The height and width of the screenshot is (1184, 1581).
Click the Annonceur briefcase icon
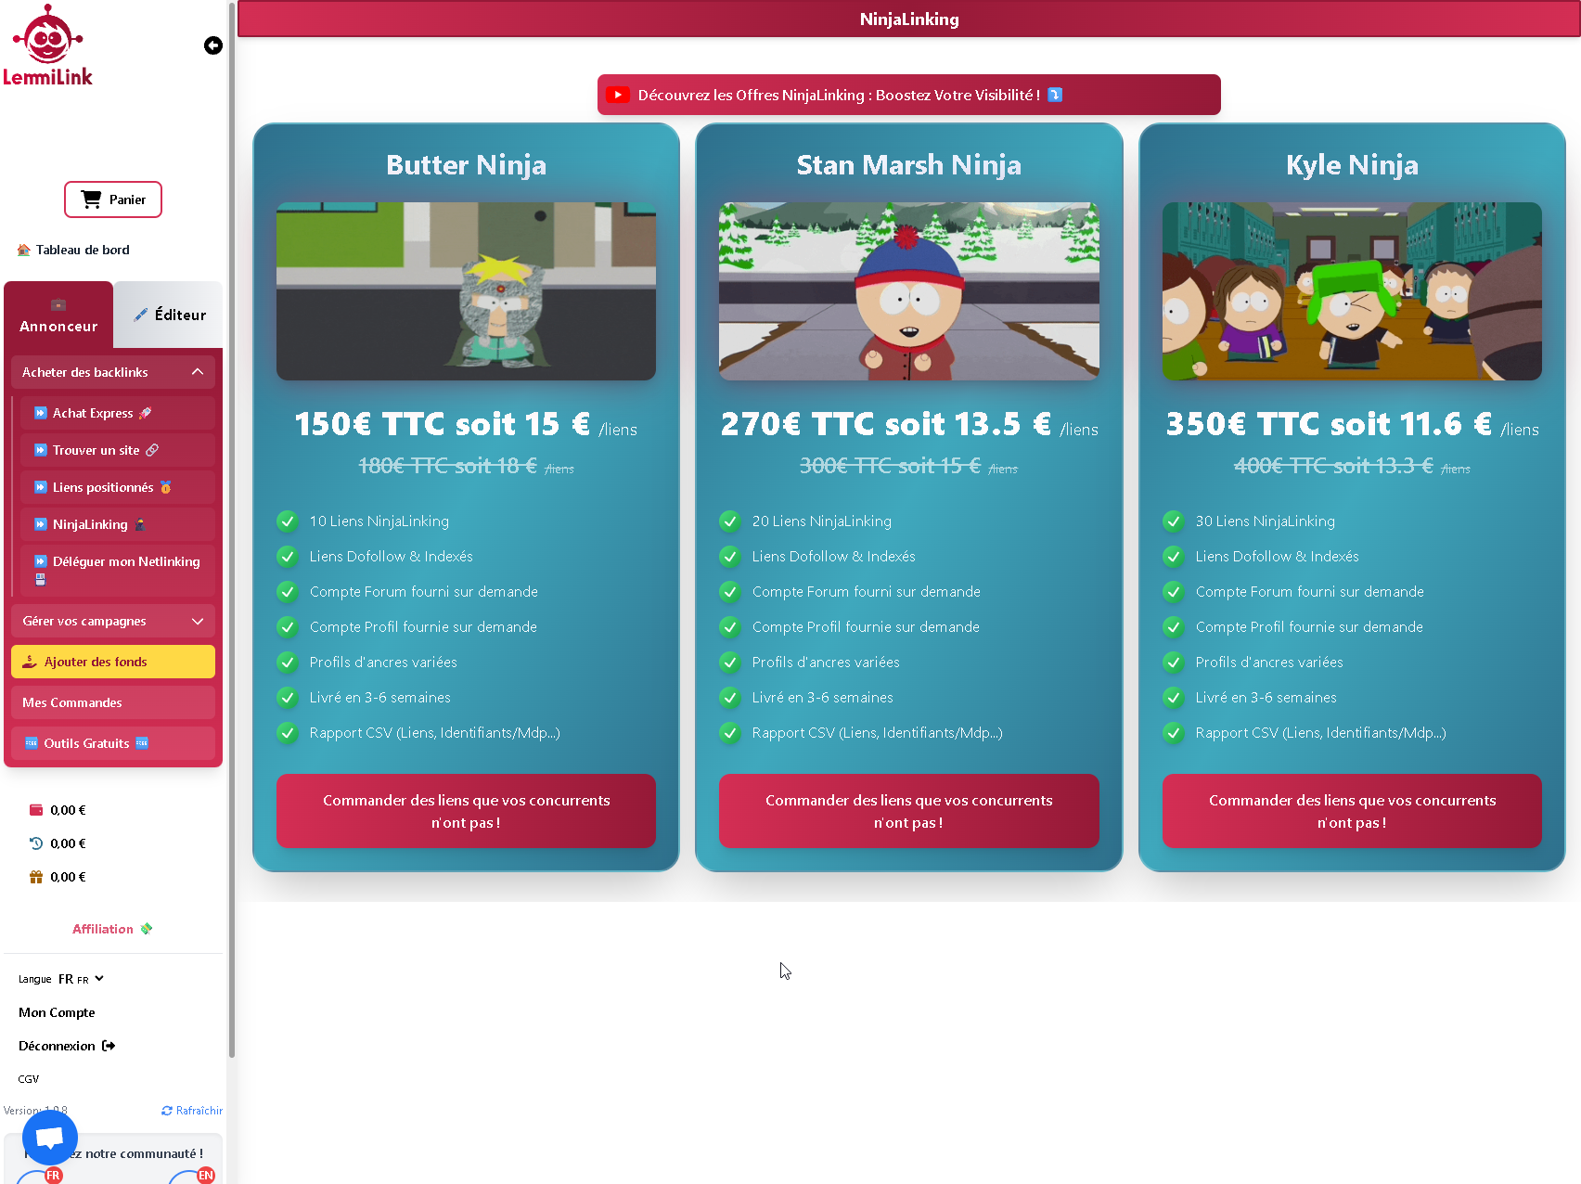click(x=58, y=304)
